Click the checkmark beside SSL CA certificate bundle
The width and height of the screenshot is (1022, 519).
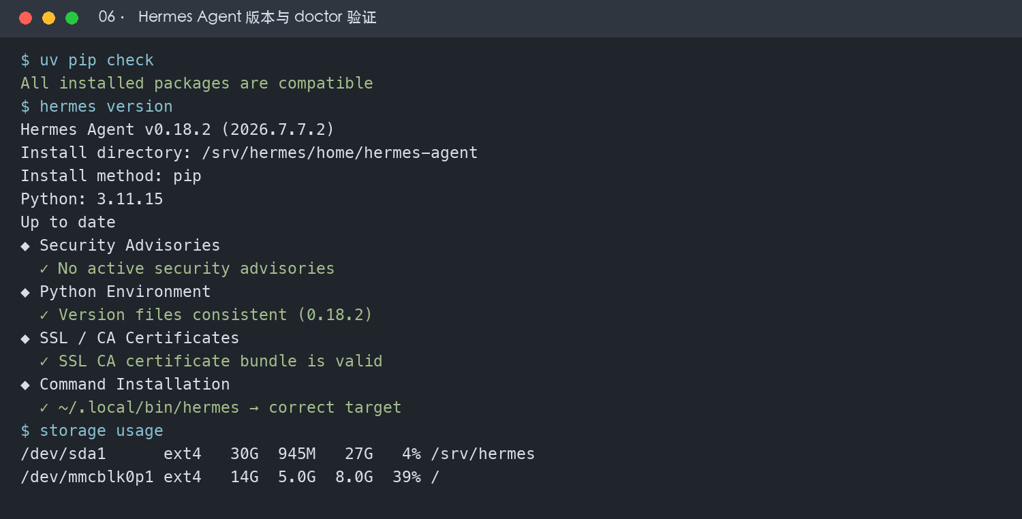pyautogui.click(x=44, y=362)
